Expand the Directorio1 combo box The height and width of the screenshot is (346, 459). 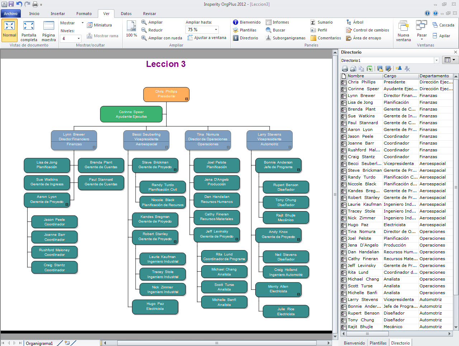pyautogui.click(x=436, y=60)
